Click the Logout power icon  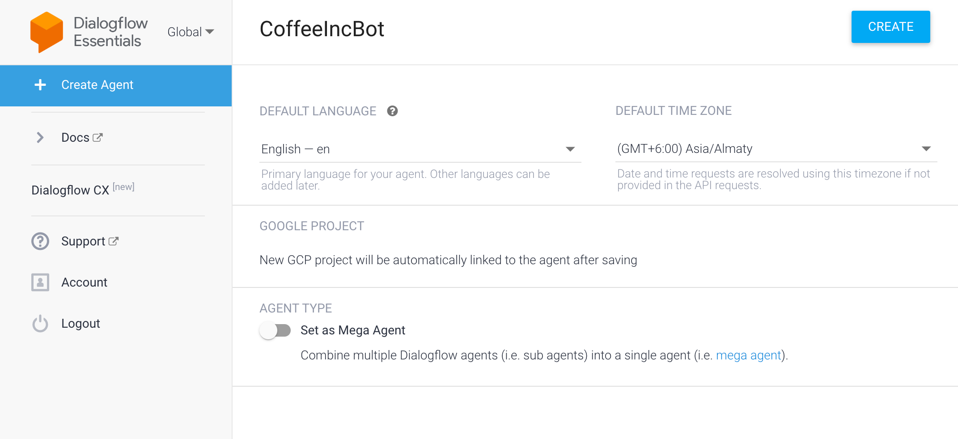click(40, 324)
